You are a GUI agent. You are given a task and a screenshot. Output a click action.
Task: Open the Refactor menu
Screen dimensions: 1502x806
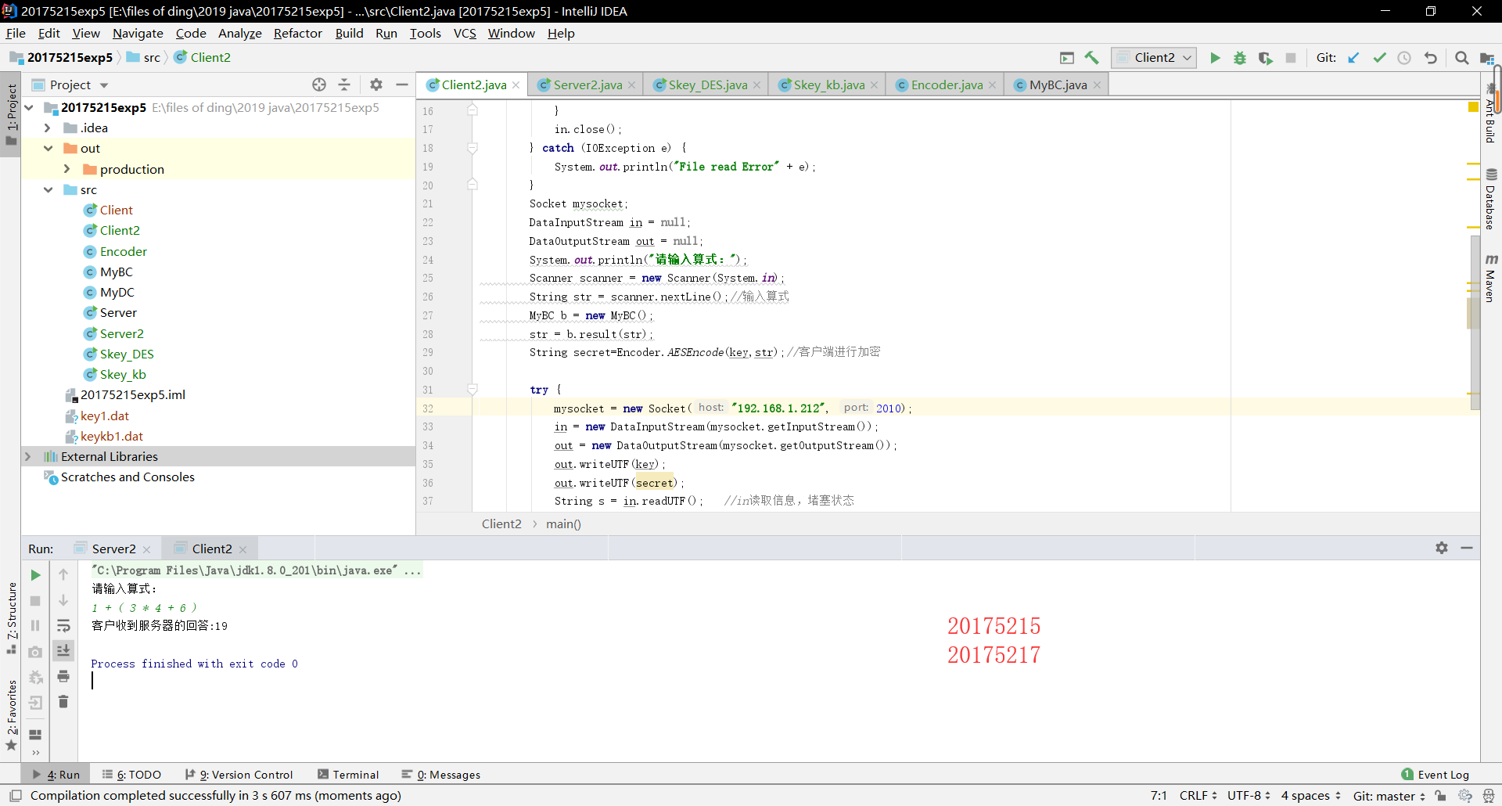pyautogui.click(x=297, y=33)
